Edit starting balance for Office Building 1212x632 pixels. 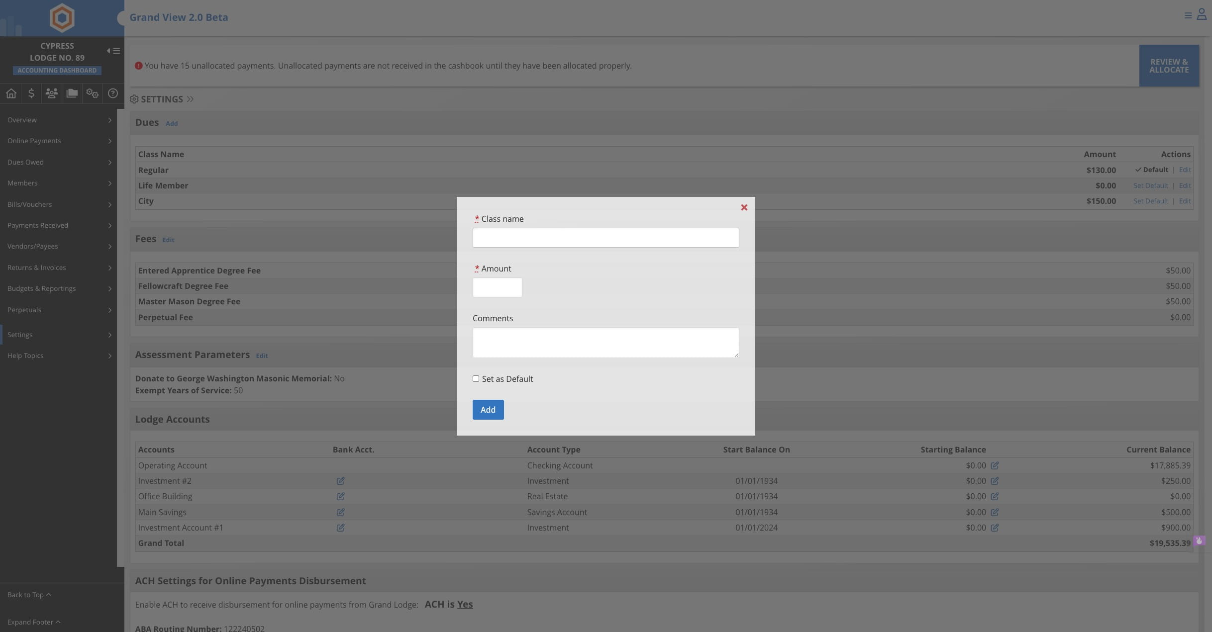[x=995, y=496]
